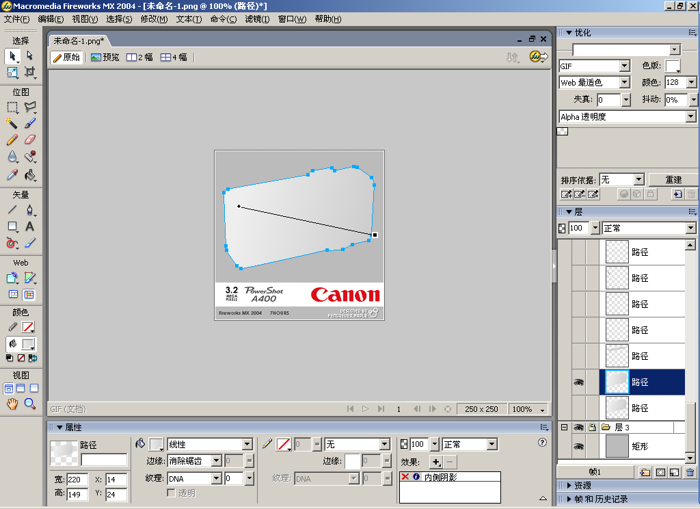Image resolution: width=700 pixels, height=509 pixels.
Task: Open the Alpha 透明度 dropdown
Action: (691, 116)
